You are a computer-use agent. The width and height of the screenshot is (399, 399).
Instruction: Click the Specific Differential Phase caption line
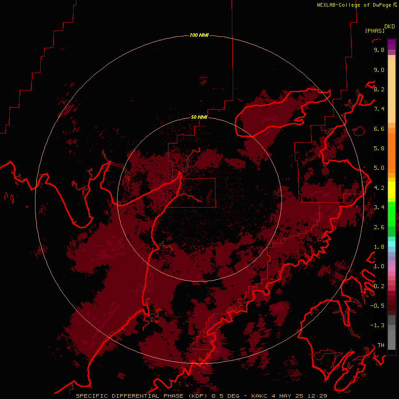(x=201, y=396)
